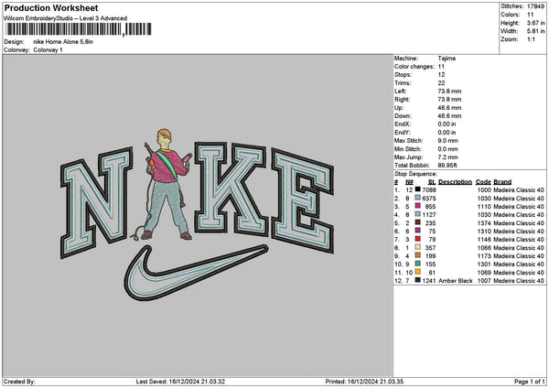Select the cream swatch beside 357
The height and width of the screenshot is (388, 549).
(x=418, y=247)
